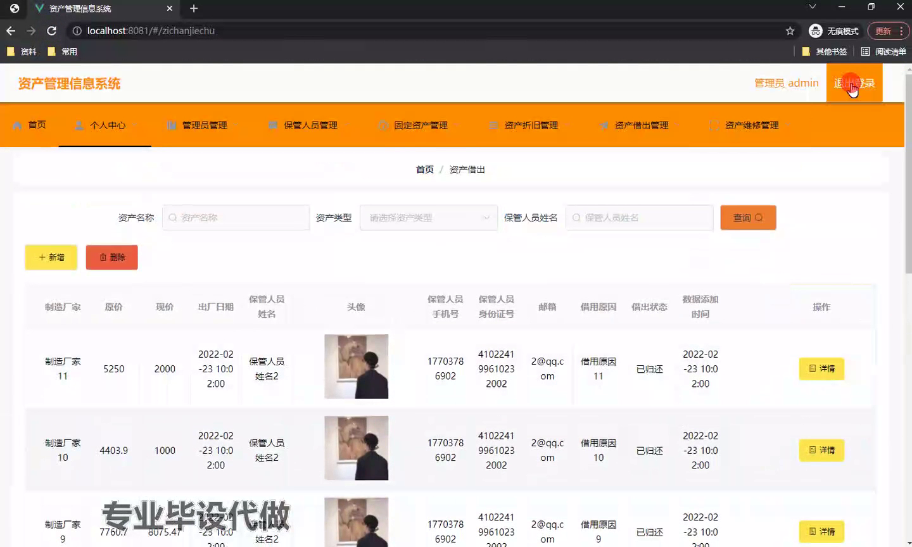Click the 首页 breadcrumb link
The width and height of the screenshot is (912, 547).
424,170
